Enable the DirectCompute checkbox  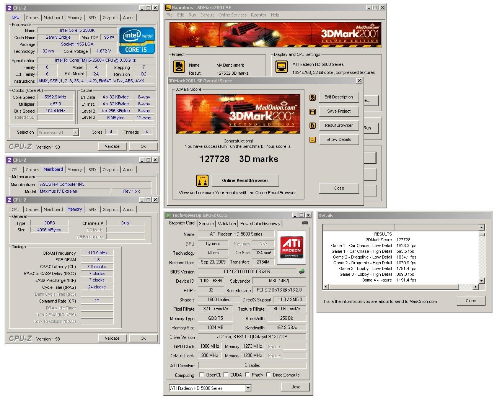point(268,375)
